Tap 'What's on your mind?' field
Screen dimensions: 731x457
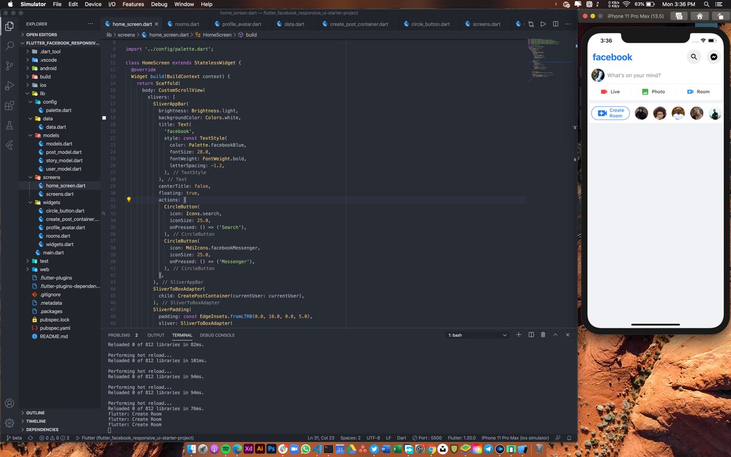(x=634, y=76)
